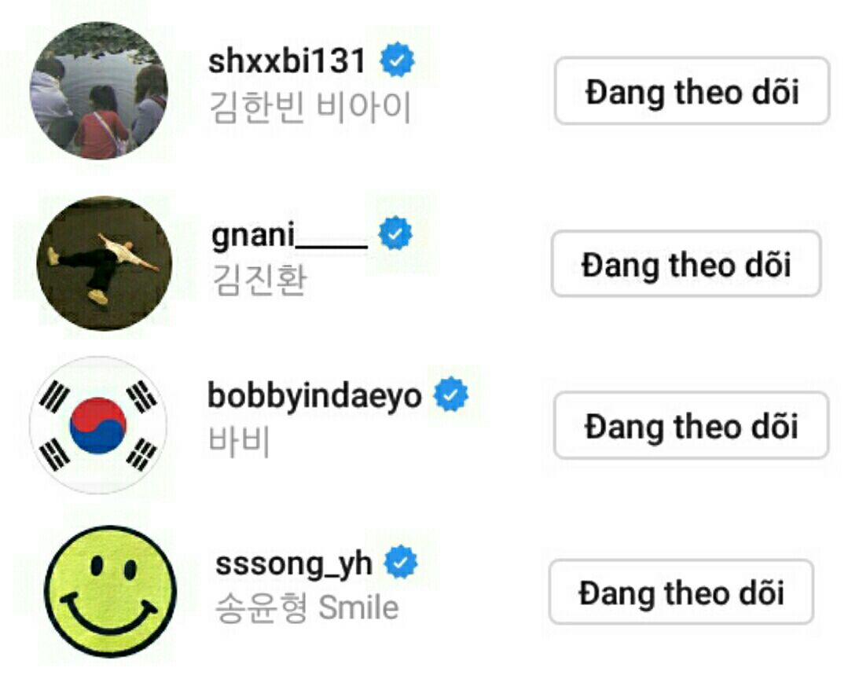
Task: Open the shxxbi131 username link
Action: pos(287,61)
